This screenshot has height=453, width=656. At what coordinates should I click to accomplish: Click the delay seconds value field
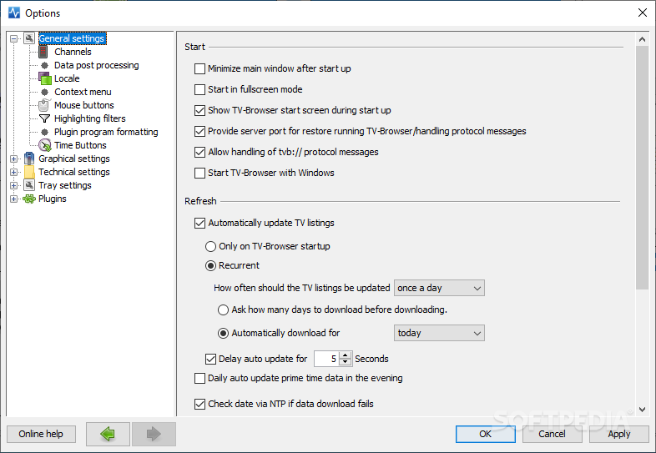(326, 359)
